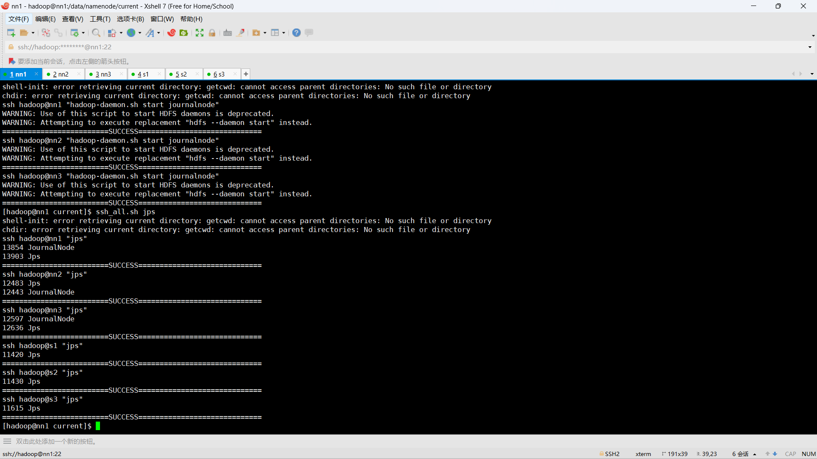Click the highlighter pen icon
817x459 pixels.
240,33
